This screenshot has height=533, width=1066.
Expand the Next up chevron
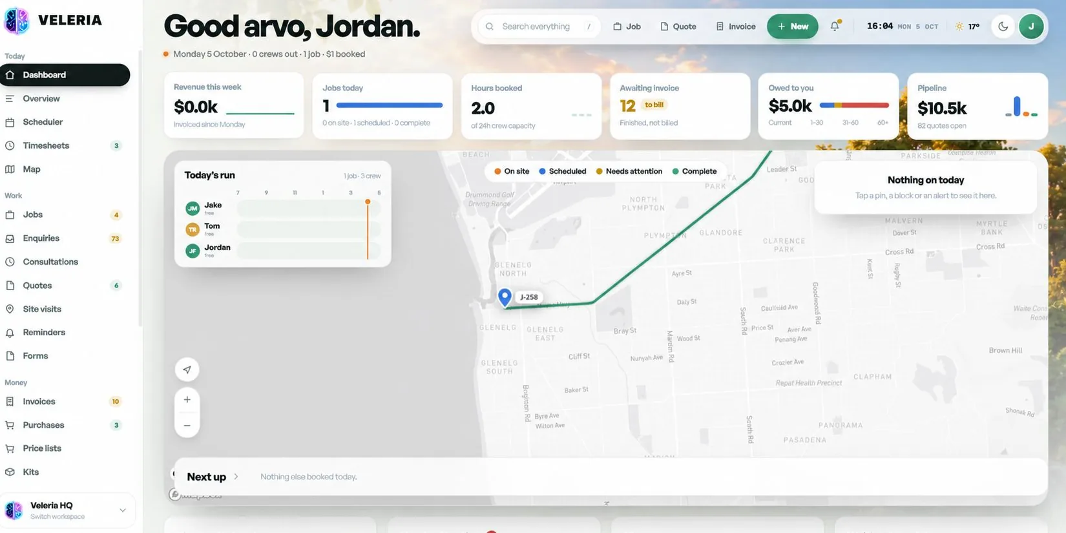(x=236, y=477)
